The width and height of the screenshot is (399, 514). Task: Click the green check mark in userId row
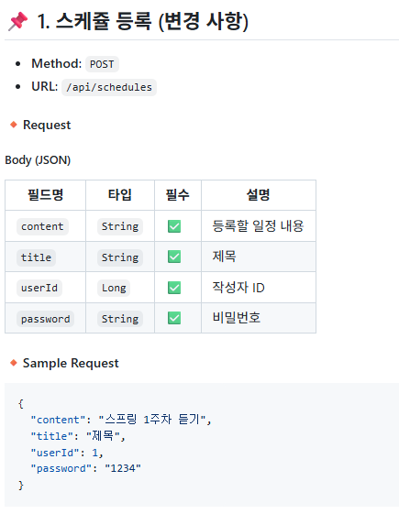174,288
